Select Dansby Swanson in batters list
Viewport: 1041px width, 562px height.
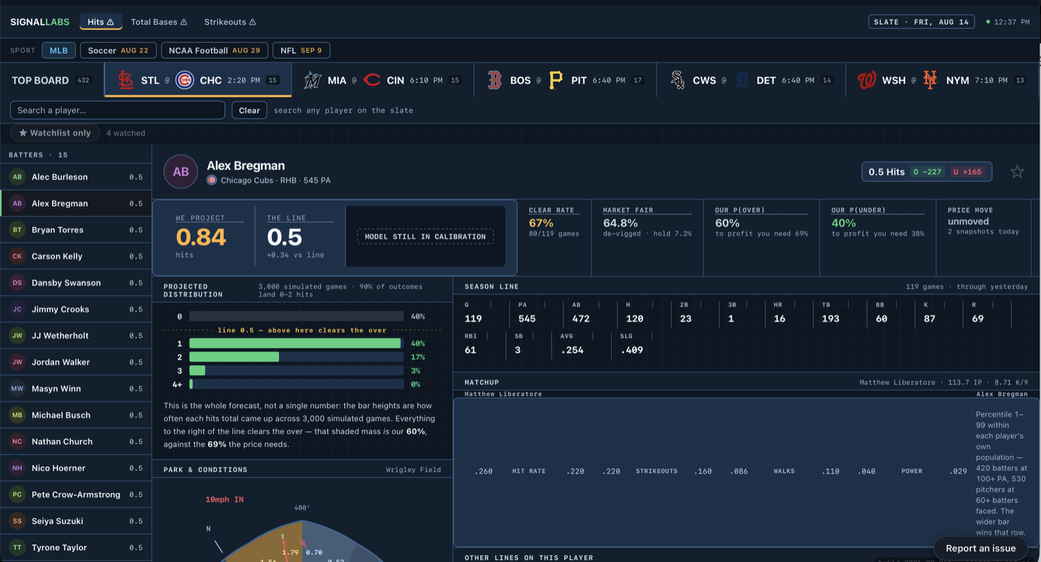[75, 283]
